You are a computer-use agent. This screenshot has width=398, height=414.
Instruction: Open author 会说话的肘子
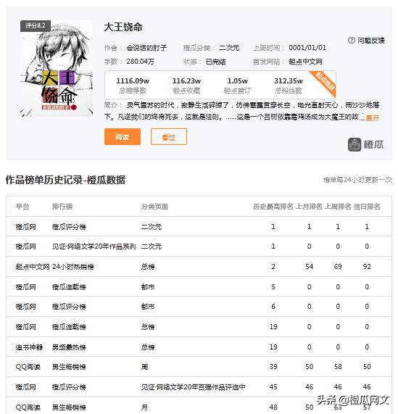click(x=146, y=48)
